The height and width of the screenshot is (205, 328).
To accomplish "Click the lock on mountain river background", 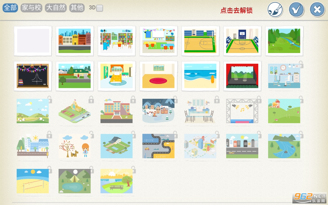I will pyautogui.click(x=301, y=135).
